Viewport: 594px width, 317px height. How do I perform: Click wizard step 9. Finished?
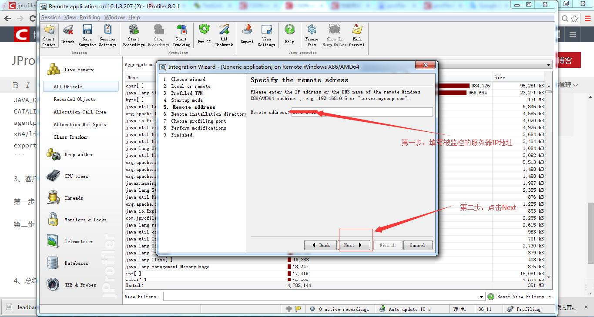[178, 135]
